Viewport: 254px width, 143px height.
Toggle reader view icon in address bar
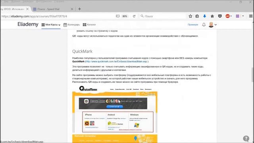(118, 16)
